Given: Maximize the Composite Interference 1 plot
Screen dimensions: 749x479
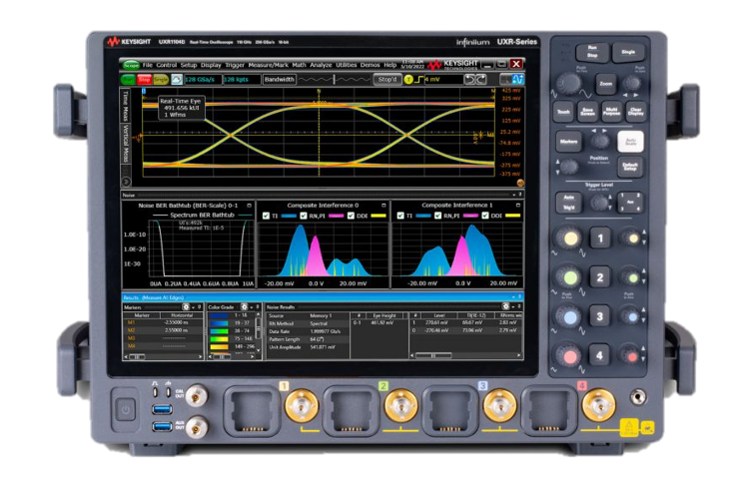Looking at the screenshot, I should (x=517, y=206).
